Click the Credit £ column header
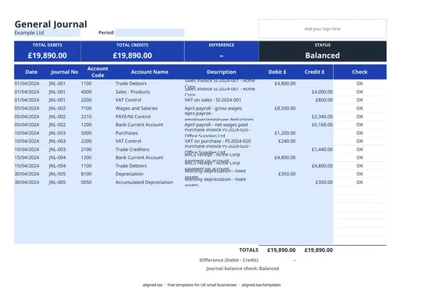The width and height of the screenshot is (423, 299). pyautogui.click(x=314, y=72)
